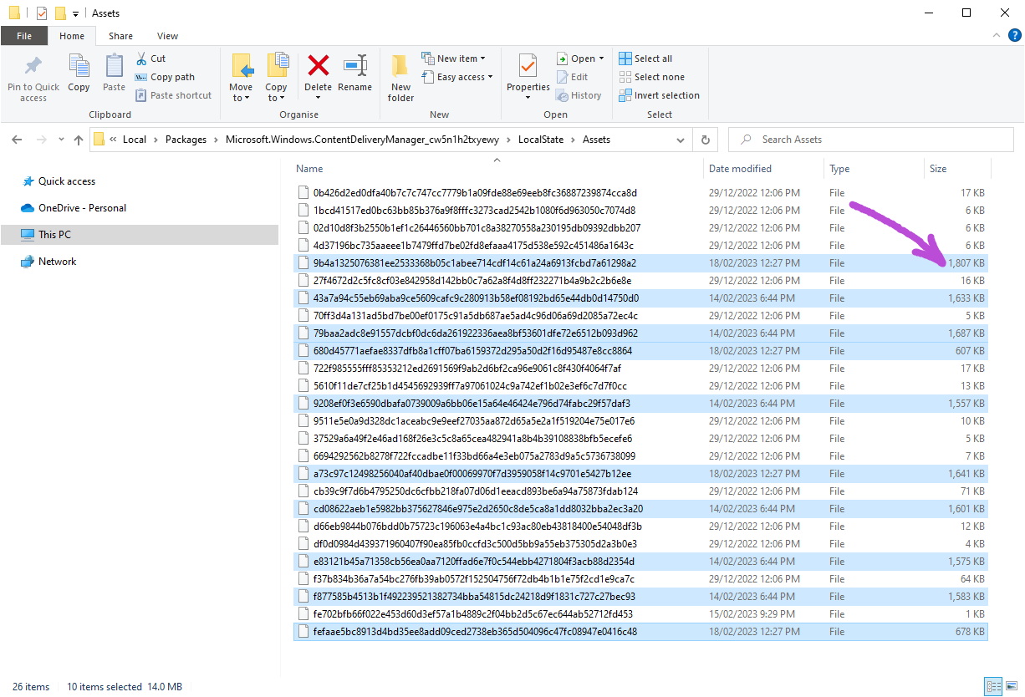The height and width of the screenshot is (697, 1025).
Task: Click Select all button
Action: click(x=645, y=59)
